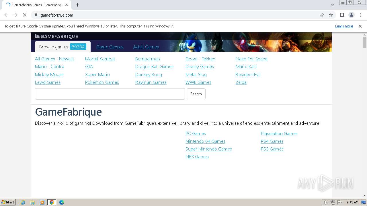Open the Playstation Games link
This screenshot has width=367, height=206.
pos(279,134)
